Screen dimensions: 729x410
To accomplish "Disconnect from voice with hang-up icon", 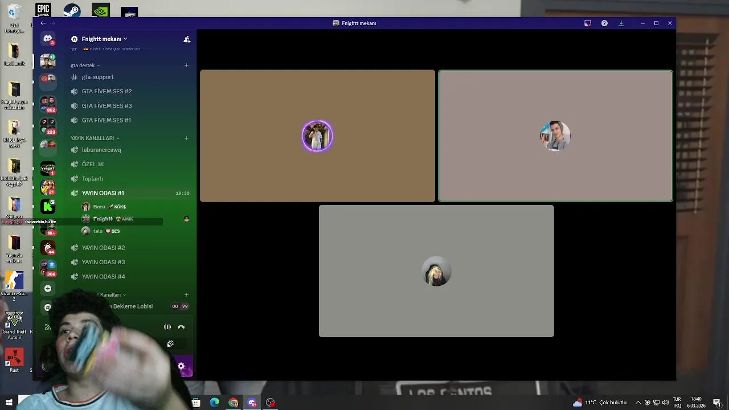I will (181, 327).
